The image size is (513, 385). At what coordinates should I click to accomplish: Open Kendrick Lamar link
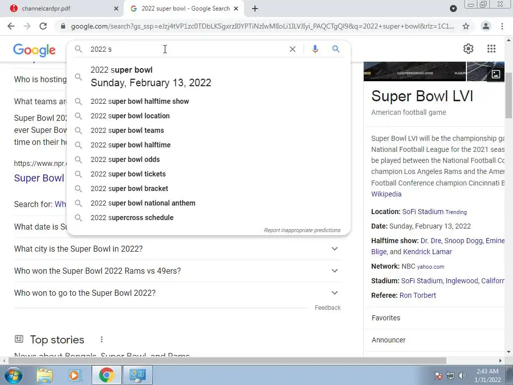[x=427, y=252]
